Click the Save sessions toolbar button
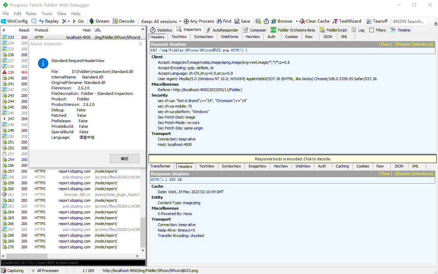Screen dimensions: 438x274 (242, 21)
